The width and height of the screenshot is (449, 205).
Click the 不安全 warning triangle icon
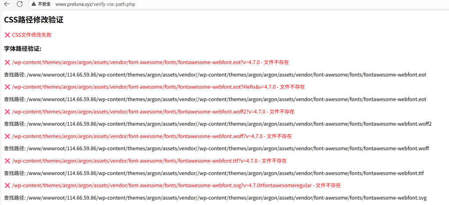click(x=34, y=4)
